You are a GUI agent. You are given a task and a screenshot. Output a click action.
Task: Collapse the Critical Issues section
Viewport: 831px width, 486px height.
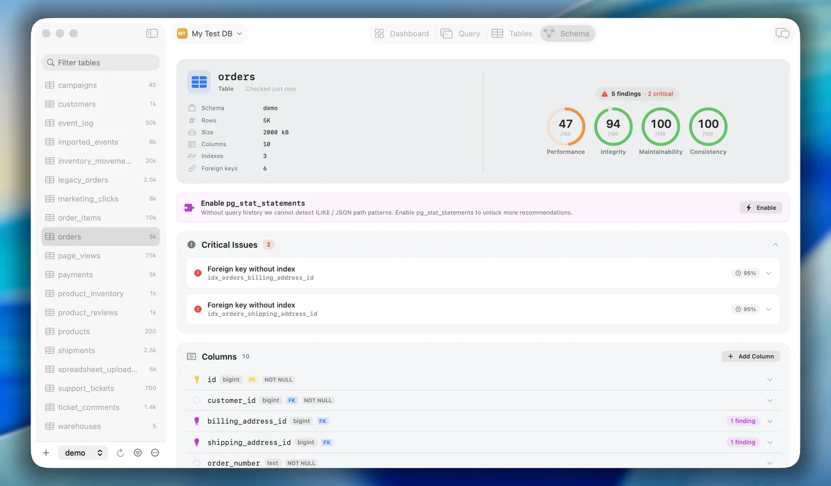coord(775,245)
